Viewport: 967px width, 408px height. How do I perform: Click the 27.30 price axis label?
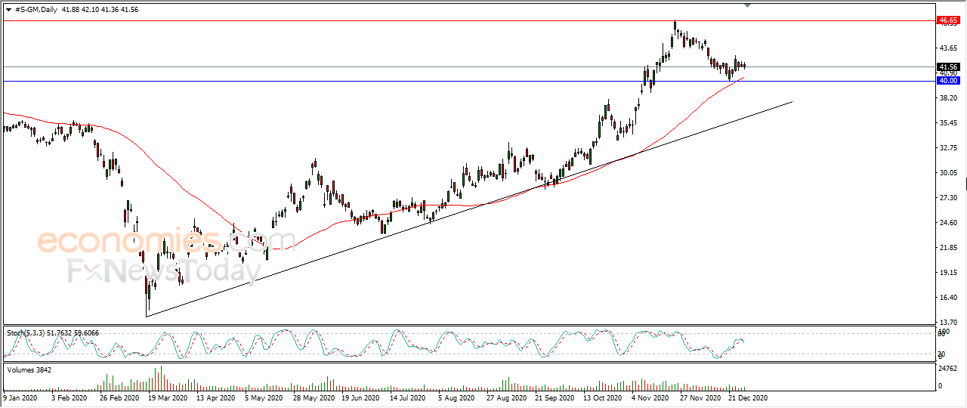[x=946, y=197]
